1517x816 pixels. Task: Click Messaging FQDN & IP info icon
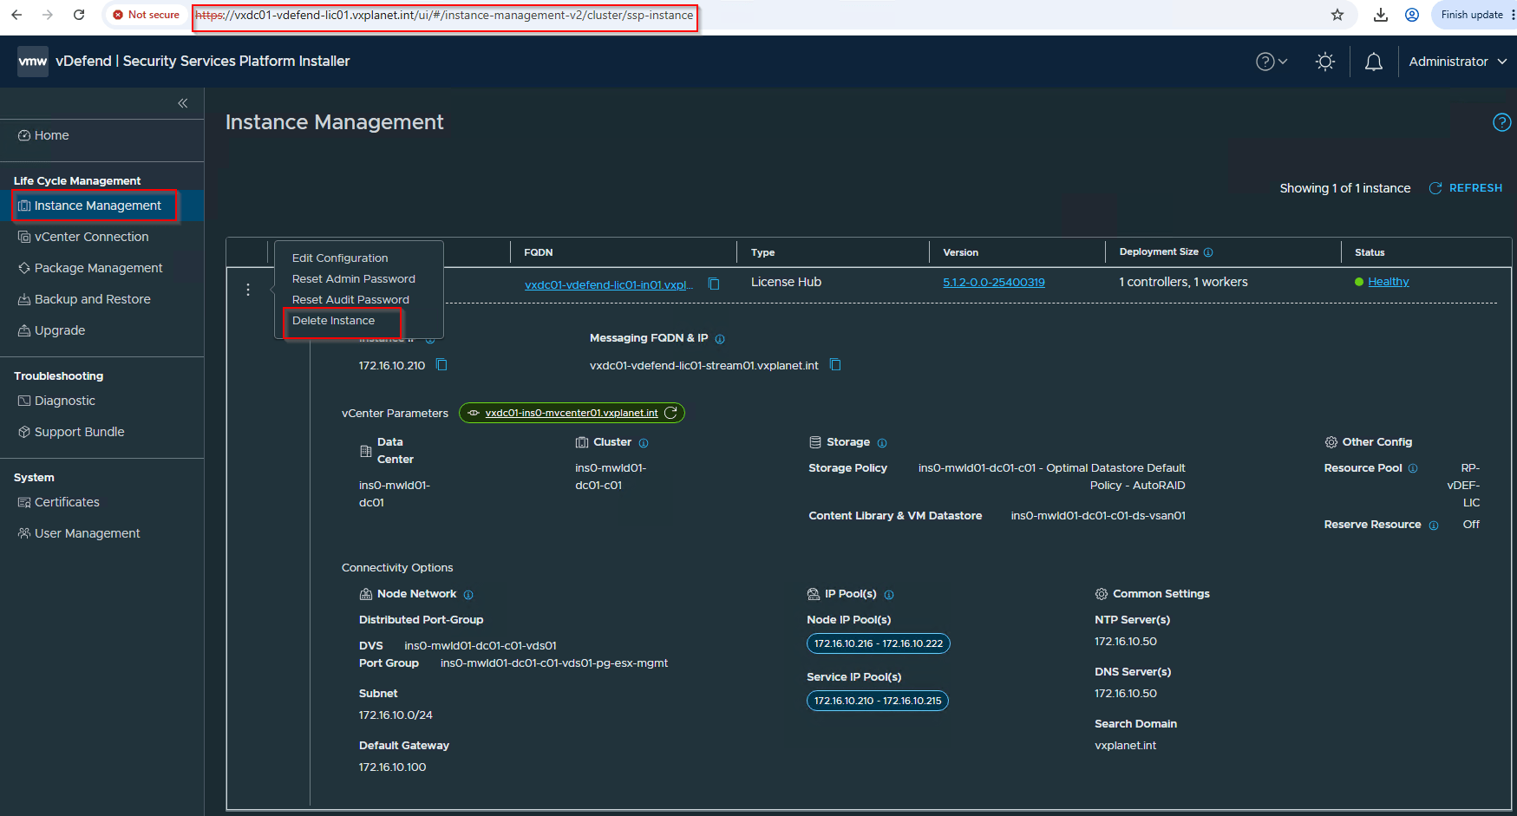click(720, 339)
